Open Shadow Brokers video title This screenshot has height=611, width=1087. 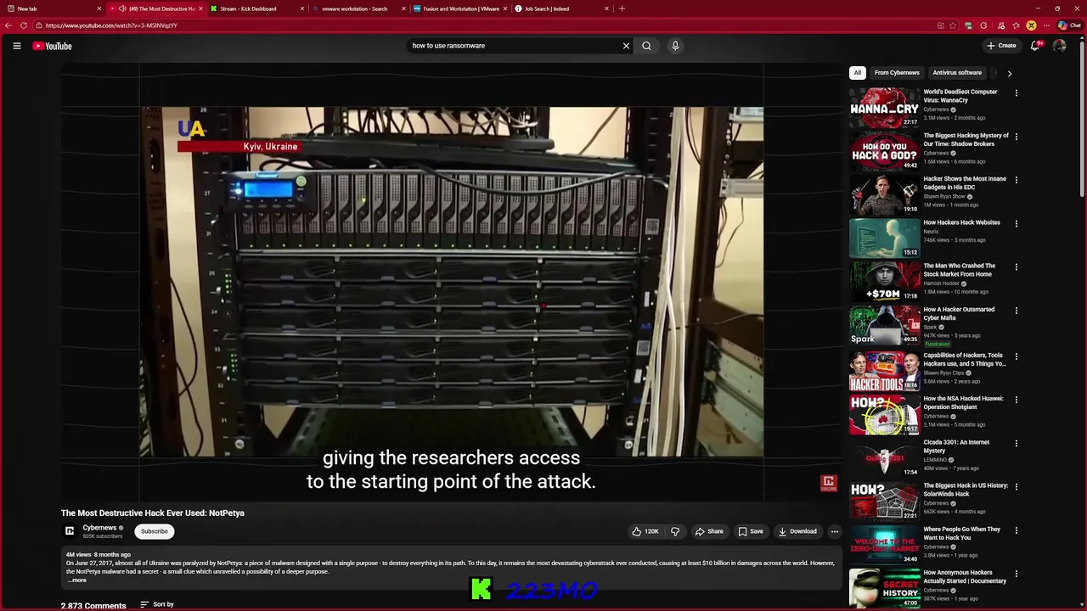pyautogui.click(x=966, y=140)
